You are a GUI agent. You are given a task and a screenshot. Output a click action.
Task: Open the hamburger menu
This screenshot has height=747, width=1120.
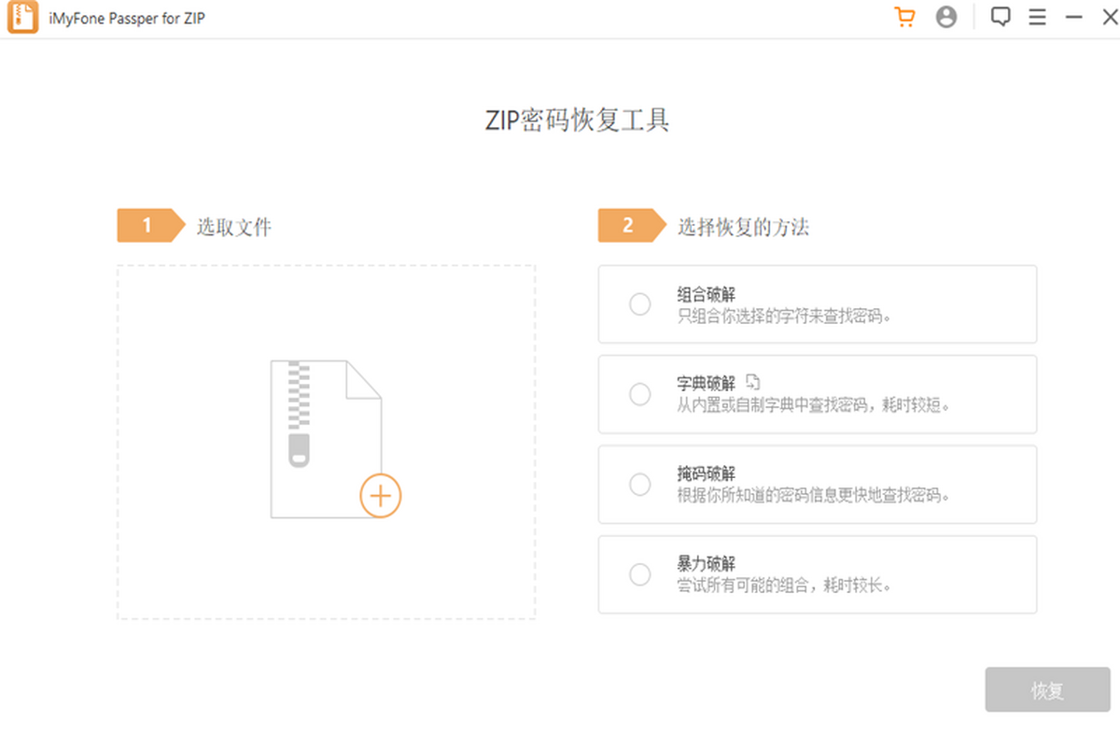click(x=1037, y=18)
